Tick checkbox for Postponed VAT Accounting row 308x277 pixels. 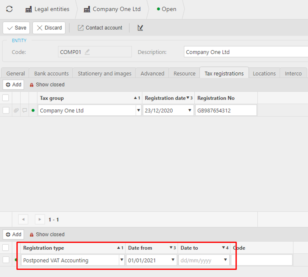pyautogui.click(x=6, y=260)
